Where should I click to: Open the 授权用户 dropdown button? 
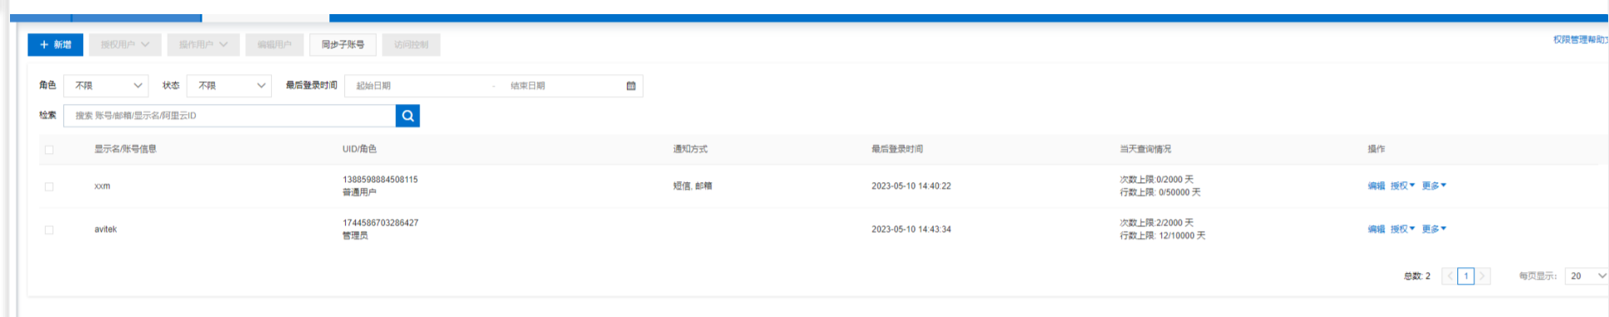[125, 45]
